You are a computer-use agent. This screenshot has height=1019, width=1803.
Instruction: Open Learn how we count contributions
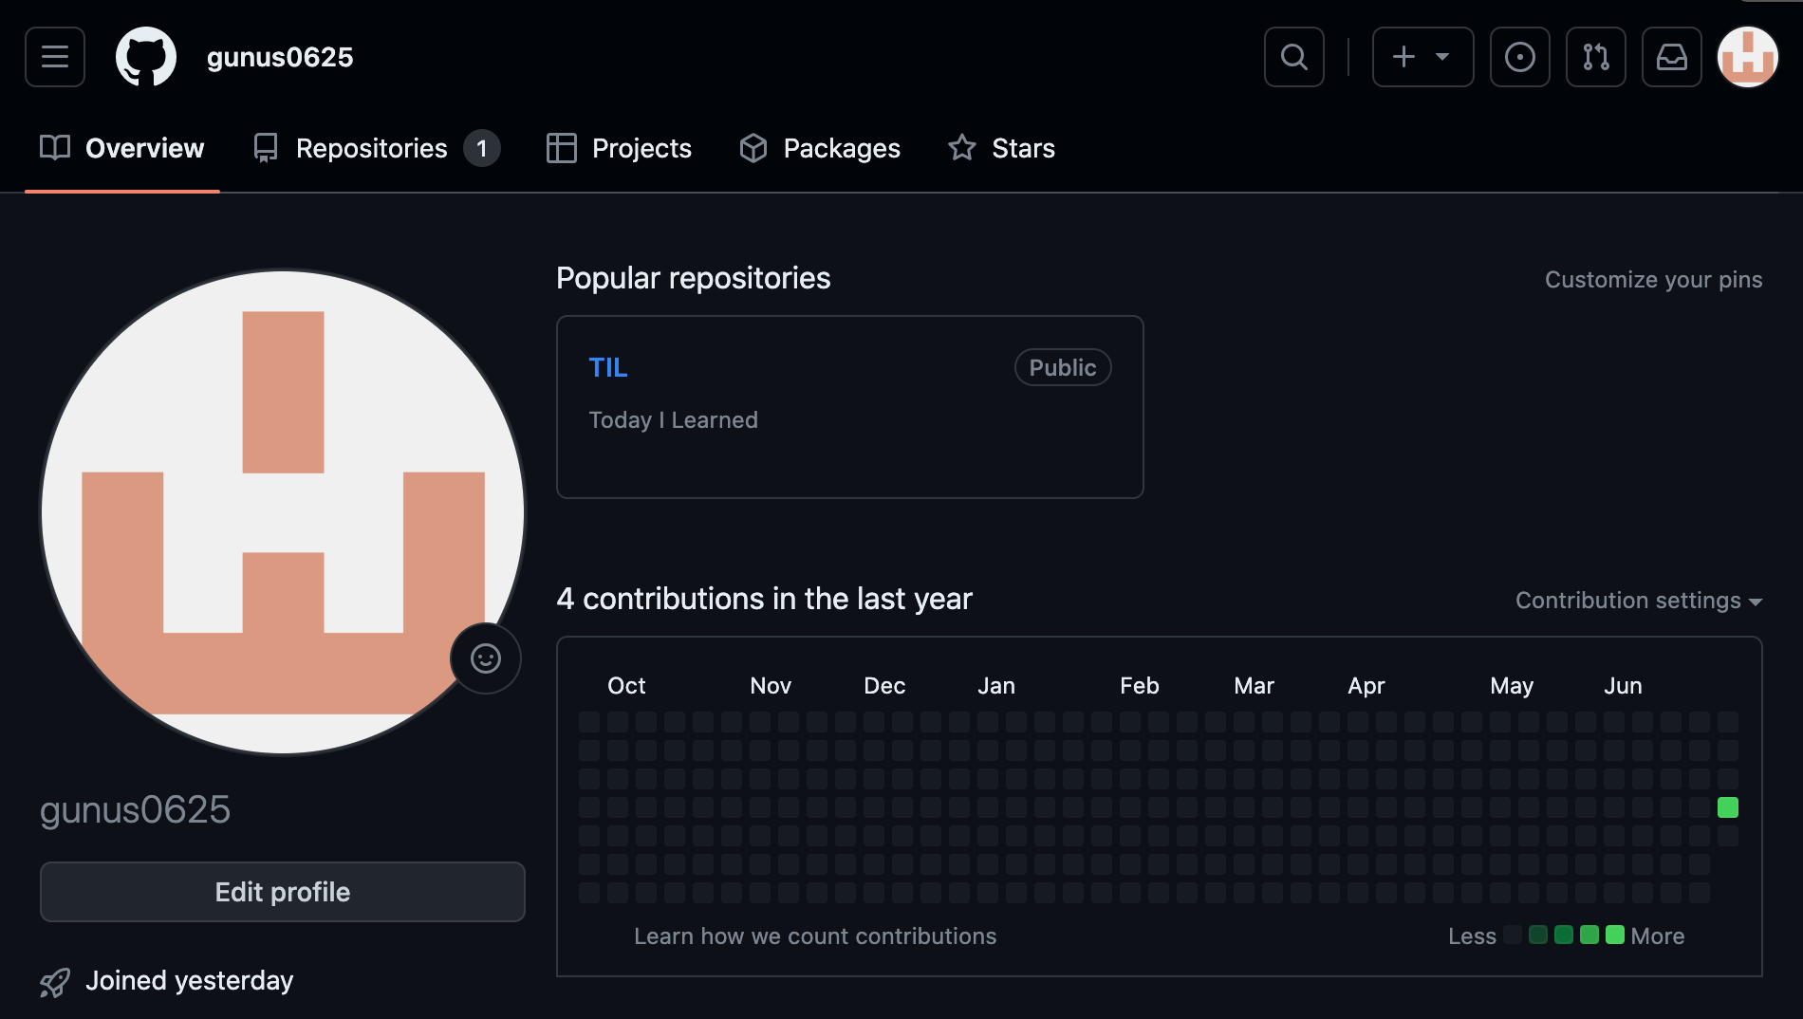click(815, 936)
